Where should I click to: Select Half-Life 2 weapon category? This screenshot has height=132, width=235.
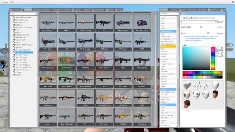pos(19,32)
